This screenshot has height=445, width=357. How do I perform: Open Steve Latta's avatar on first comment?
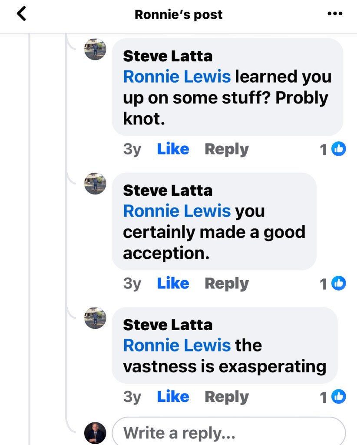coord(95,49)
